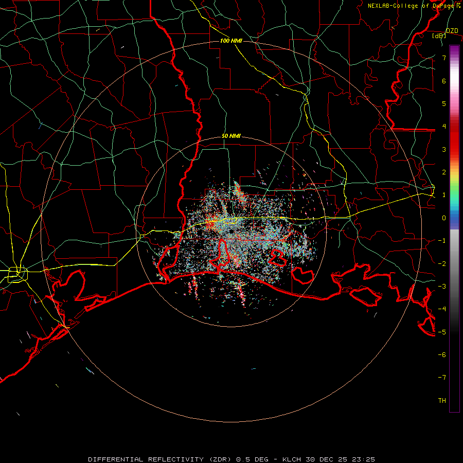Click the purple top of the color bar
463x463 pixels.
[454, 49]
